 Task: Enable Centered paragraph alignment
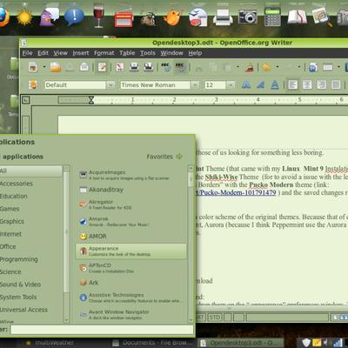click(x=307, y=84)
